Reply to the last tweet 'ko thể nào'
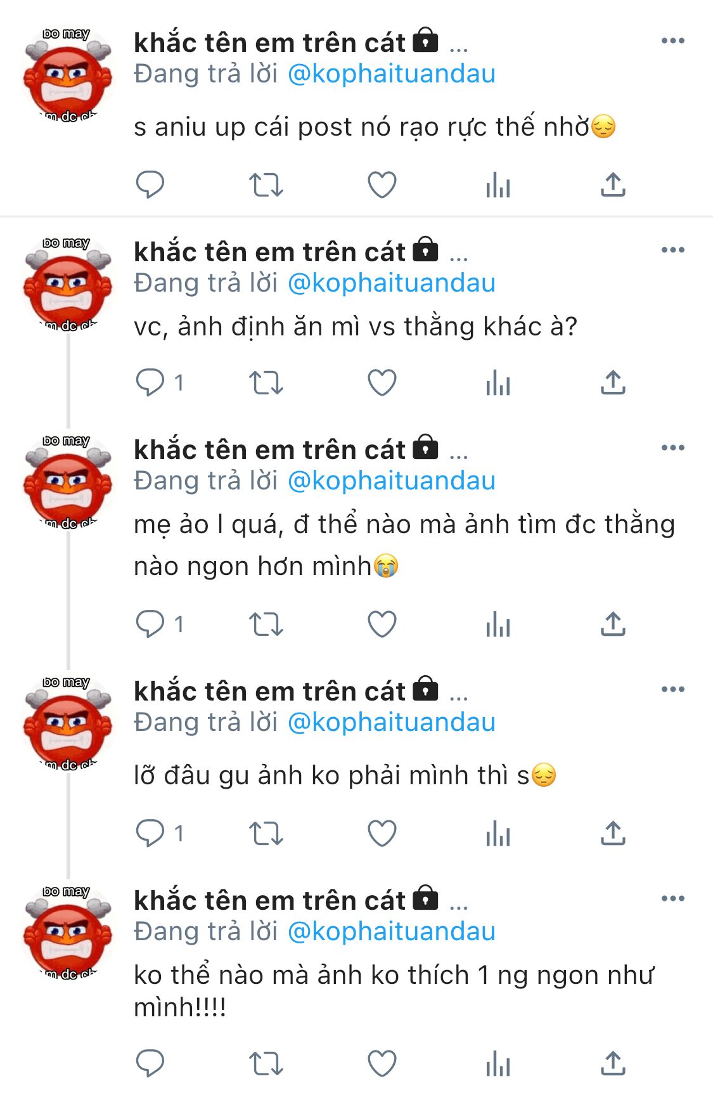Image resolution: width=713 pixels, height=1093 pixels. [150, 1063]
